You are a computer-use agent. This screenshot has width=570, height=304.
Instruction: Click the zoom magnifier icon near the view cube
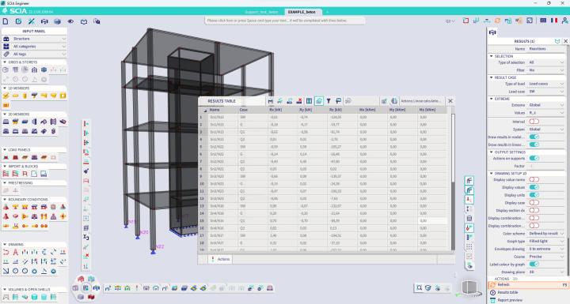tap(419, 287)
